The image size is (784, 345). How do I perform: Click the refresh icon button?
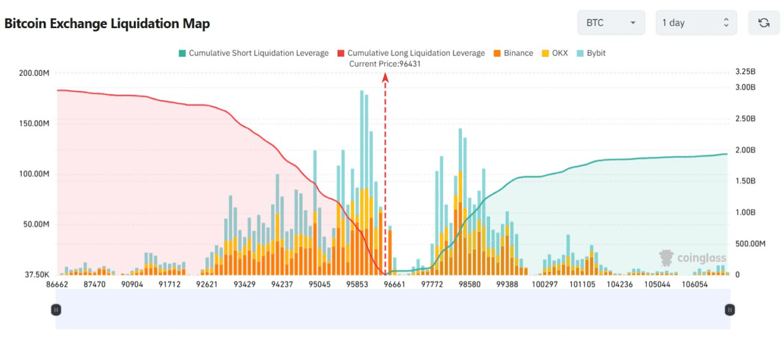[x=764, y=23]
